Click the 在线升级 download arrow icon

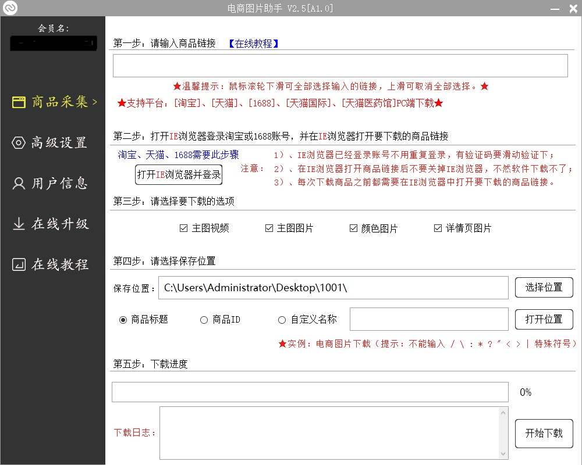[x=19, y=224]
